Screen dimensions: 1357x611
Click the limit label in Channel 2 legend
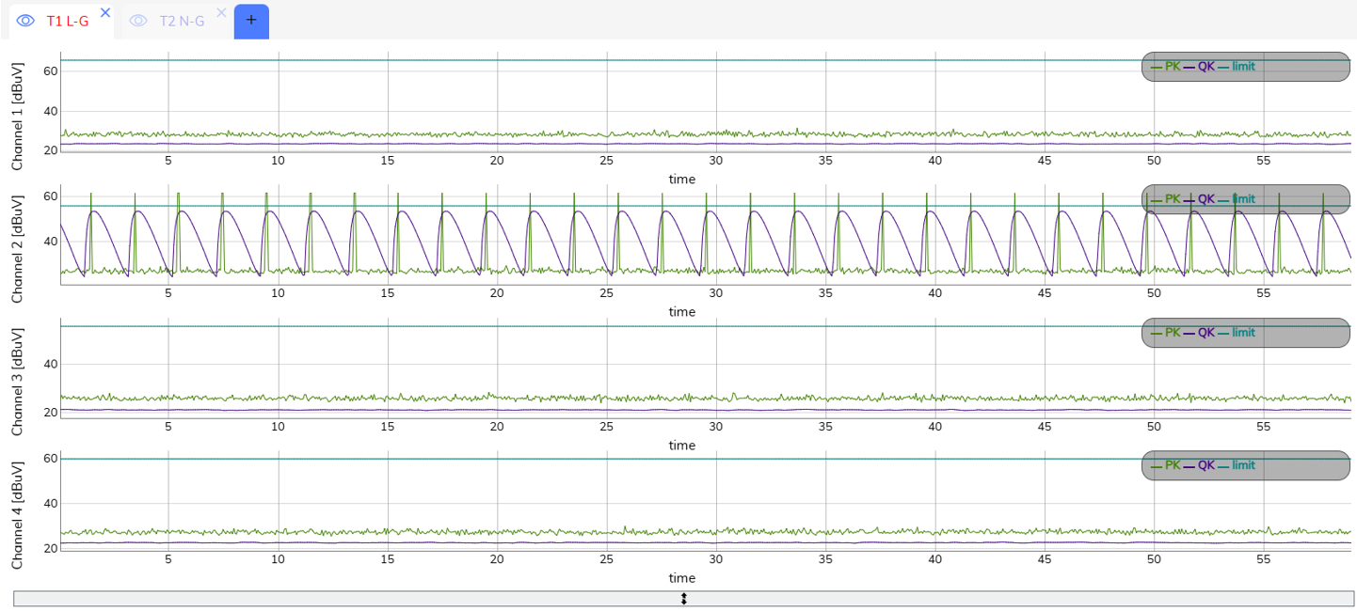point(1244,199)
